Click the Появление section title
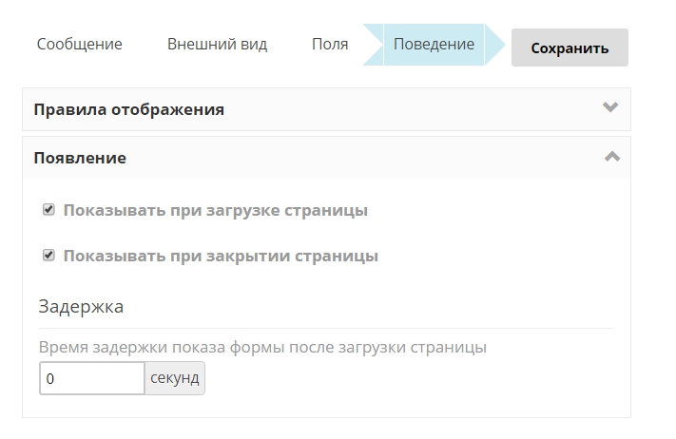 tap(80, 158)
